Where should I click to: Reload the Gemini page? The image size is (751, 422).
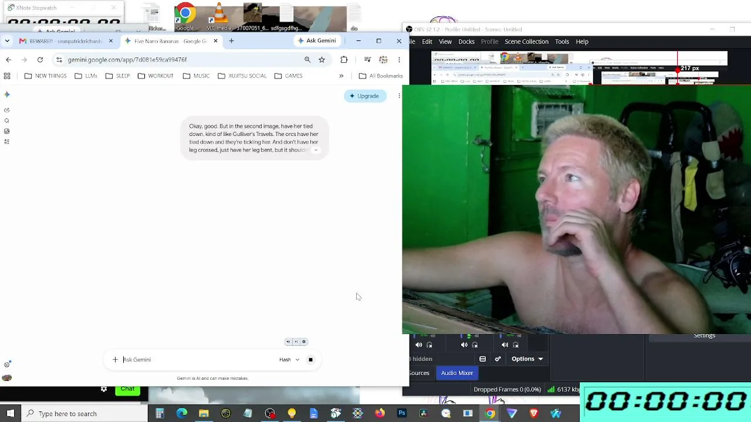40,59
